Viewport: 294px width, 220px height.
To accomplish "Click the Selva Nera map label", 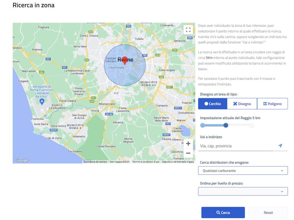I will tap(80, 46).
